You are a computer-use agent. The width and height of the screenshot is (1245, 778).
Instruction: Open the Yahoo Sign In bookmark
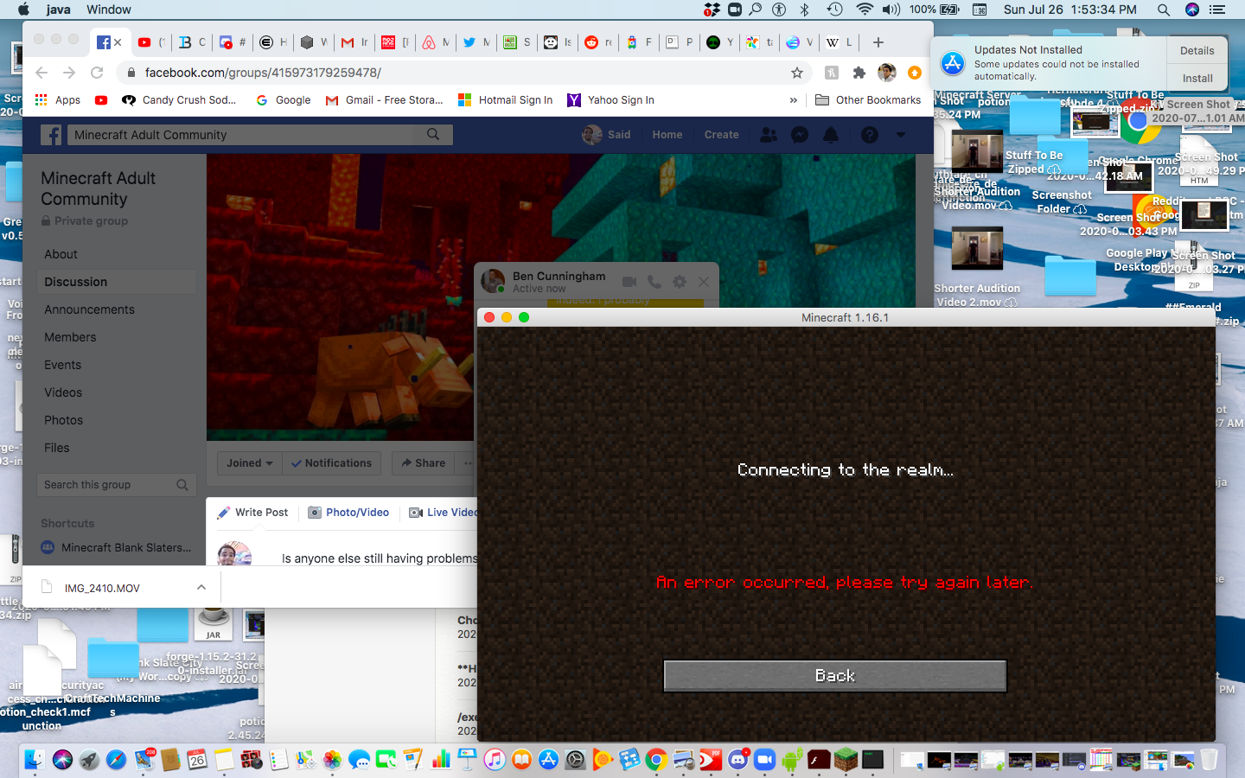coord(610,100)
